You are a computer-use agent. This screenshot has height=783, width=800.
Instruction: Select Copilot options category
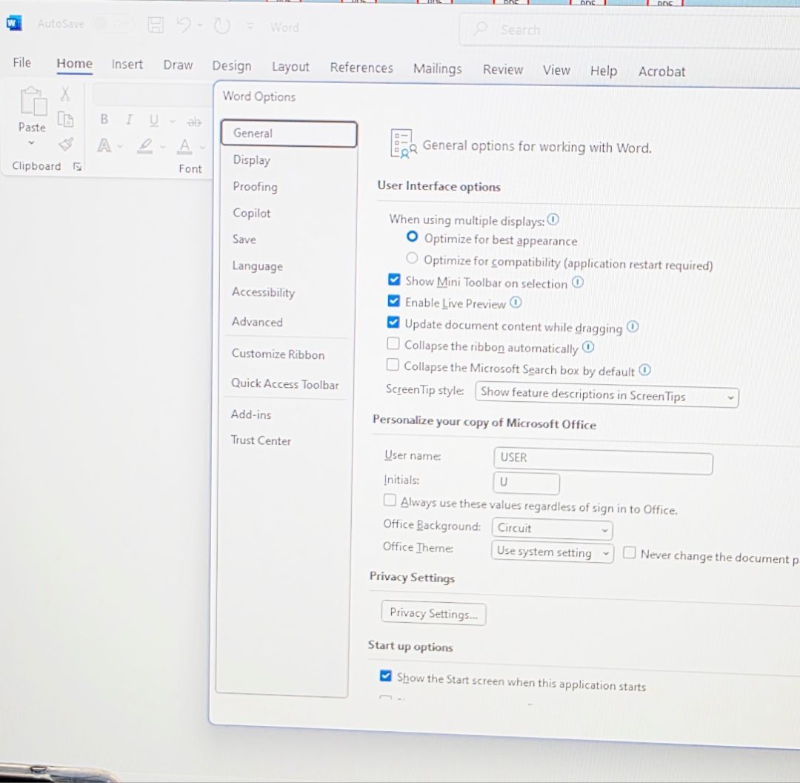[252, 213]
